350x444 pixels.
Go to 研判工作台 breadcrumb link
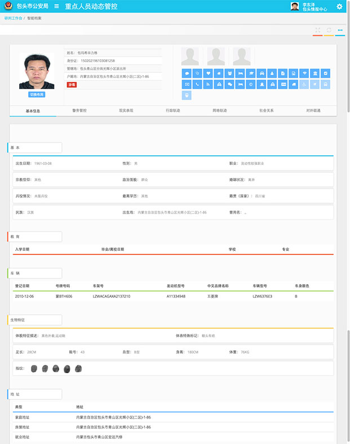click(13, 19)
